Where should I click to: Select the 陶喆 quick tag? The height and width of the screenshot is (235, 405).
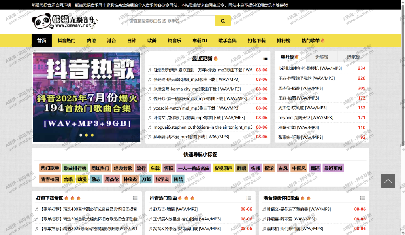(x=178, y=179)
